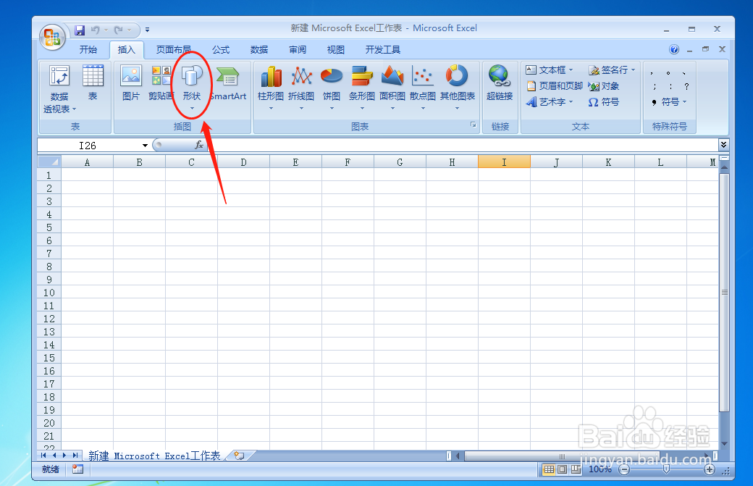Image resolution: width=753 pixels, height=486 pixels.
Task: Insert a Text Box (文本框)
Action: coord(550,70)
